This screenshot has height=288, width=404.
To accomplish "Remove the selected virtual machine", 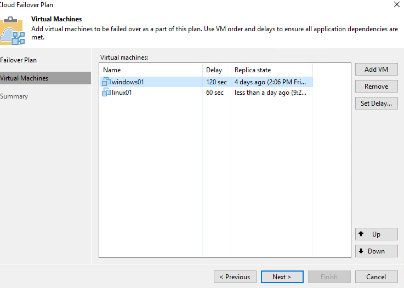I will (376, 87).
